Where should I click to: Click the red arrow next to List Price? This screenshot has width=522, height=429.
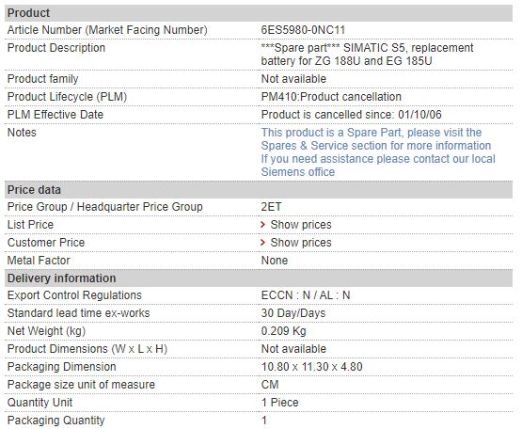coord(263,225)
